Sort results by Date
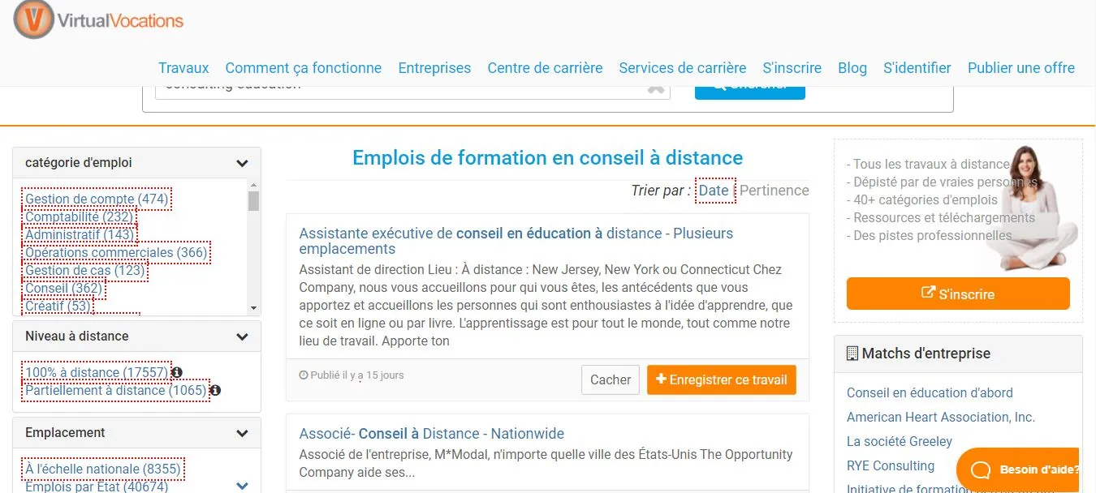Viewport: 1096px width, 493px height. [x=714, y=191]
